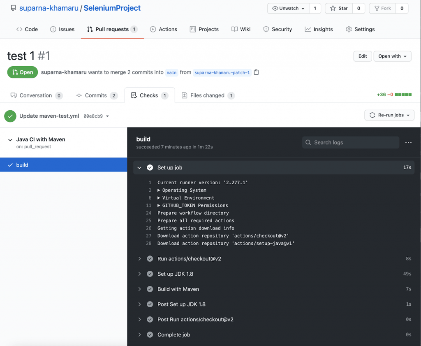Viewport: 421px width, 346px height.
Task: Switch to the Files changed tab
Action: pyautogui.click(x=207, y=95)
